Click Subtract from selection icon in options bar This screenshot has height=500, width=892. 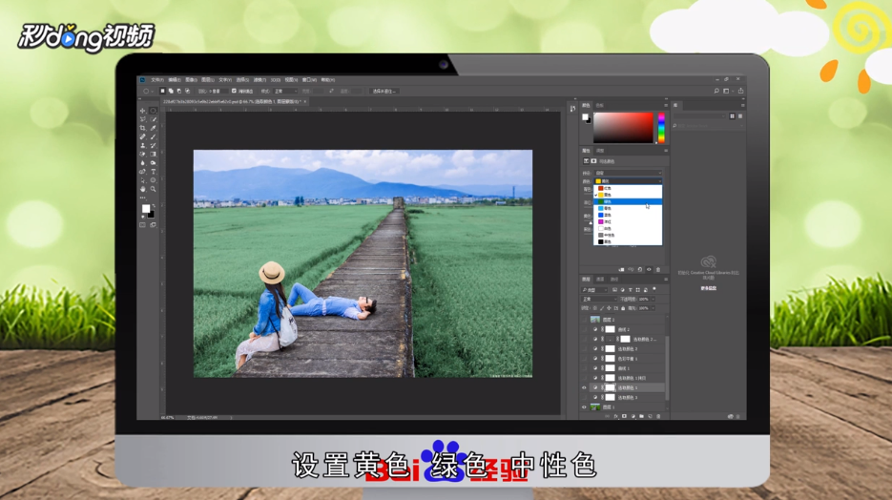tap(179, 91)
